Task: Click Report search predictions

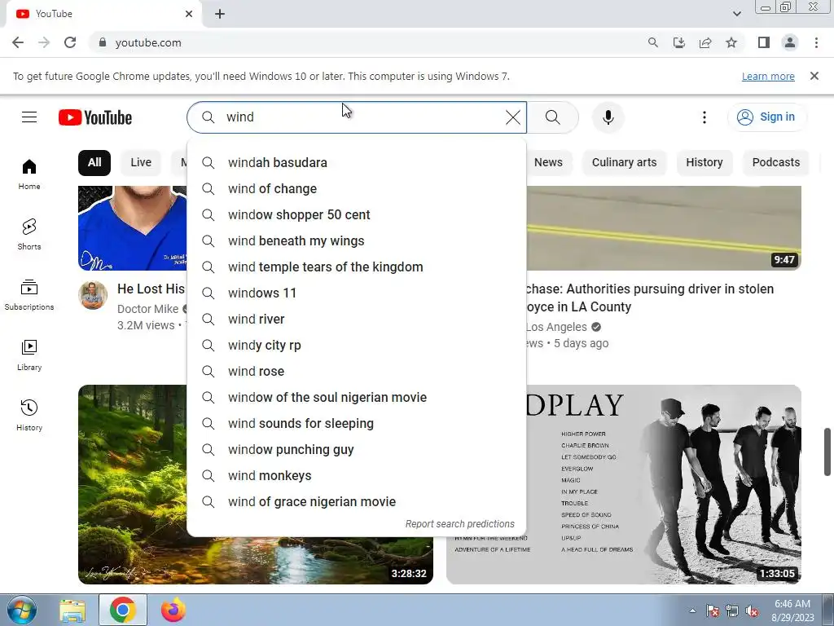Action: 460,524
